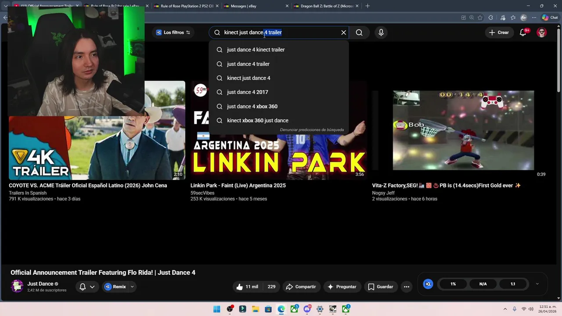Select suggestion 'kinect xbox 360 just dance'
The width and height of the screenshot is (562, 316).
(x=279, y=120)
